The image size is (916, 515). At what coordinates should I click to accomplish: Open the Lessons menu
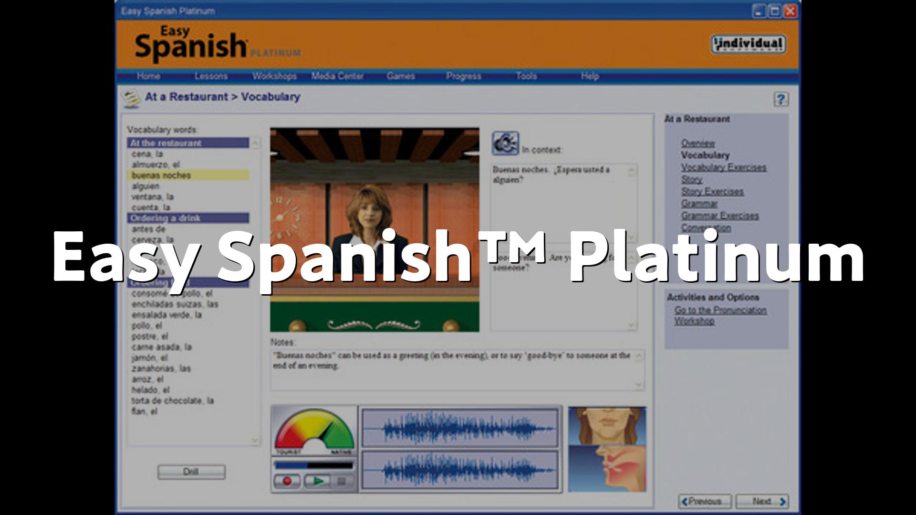(x=211, y=76)
